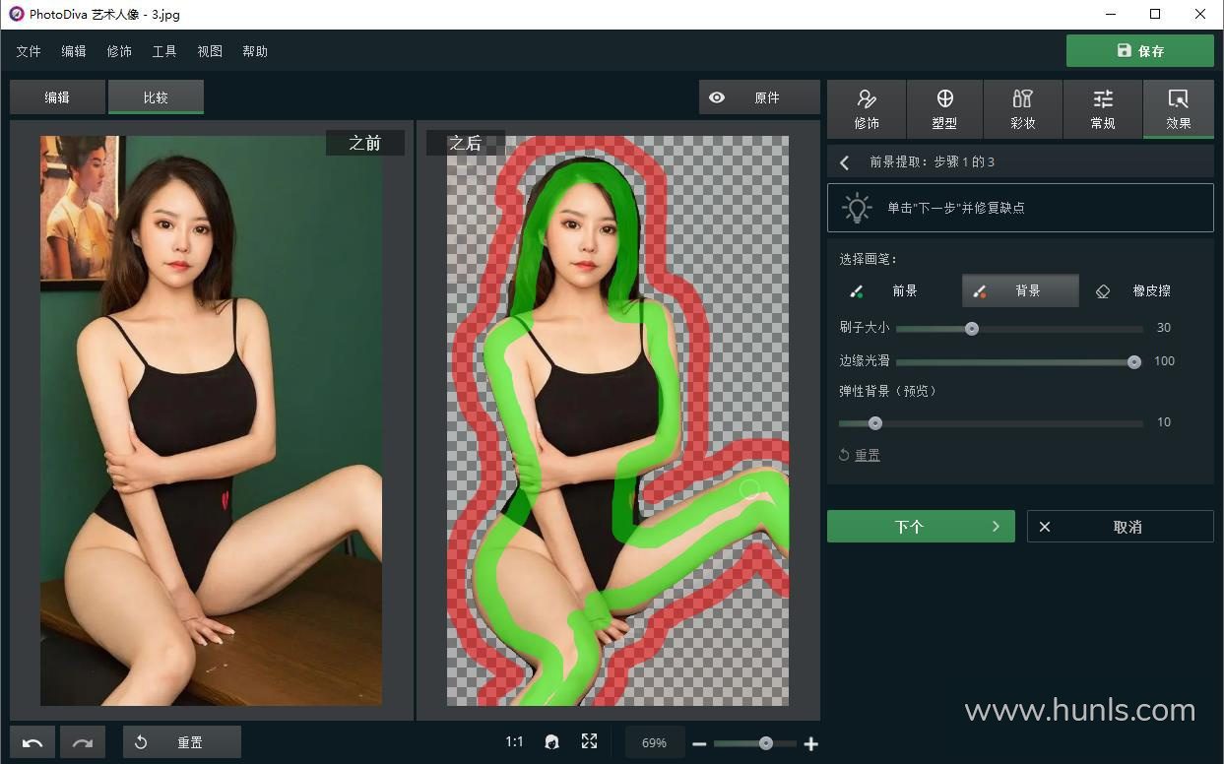1224x764 pixels.
Task: Open the 效果 effects panel tab
Action: [1179, 109]
